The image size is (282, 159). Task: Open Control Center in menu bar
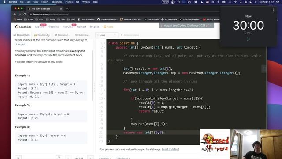(251, 2)
